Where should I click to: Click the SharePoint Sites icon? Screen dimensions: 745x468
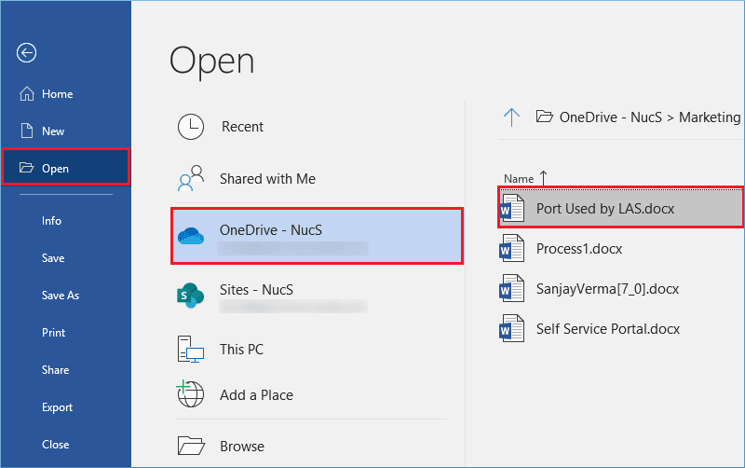(x=191, y=296)
